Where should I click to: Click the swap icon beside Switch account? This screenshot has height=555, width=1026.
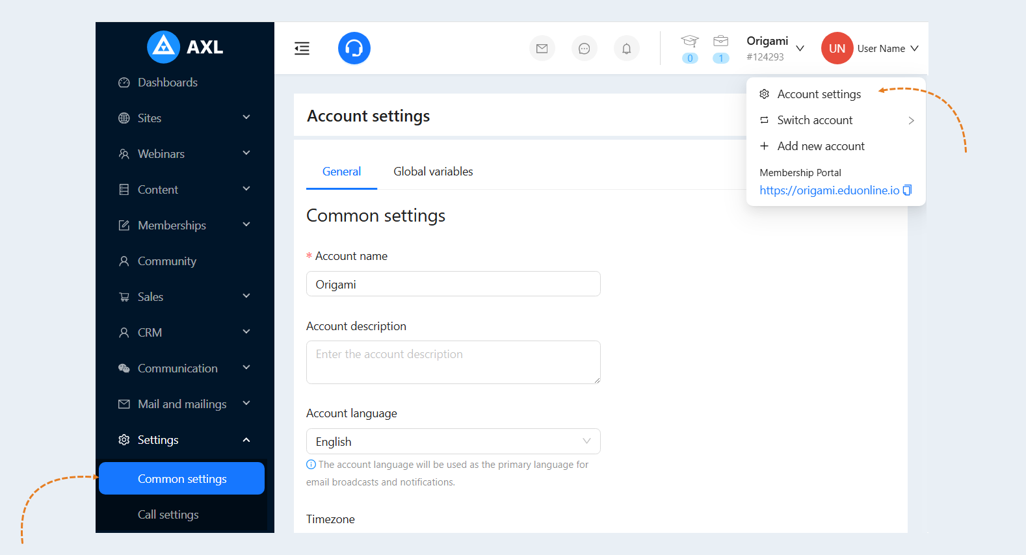tap(765, 120)
